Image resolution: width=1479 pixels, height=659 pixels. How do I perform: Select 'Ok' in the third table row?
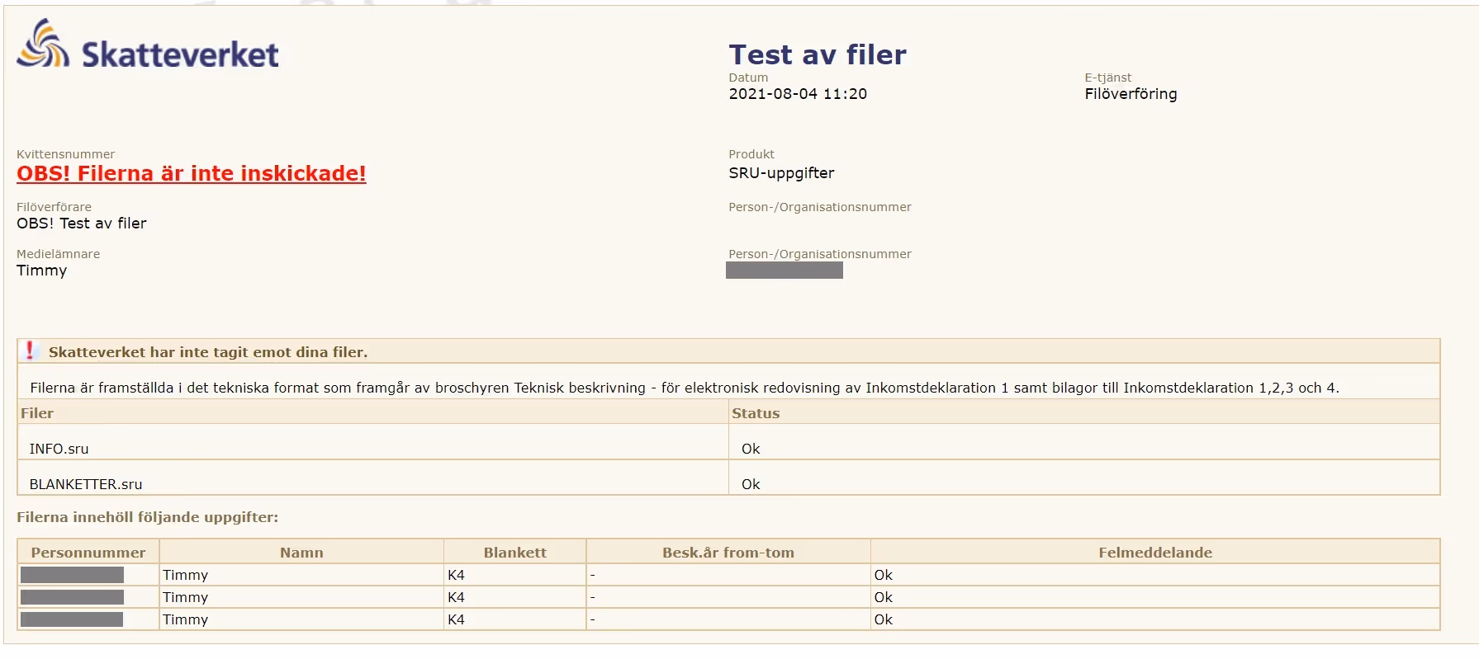(x=884, y=619)
